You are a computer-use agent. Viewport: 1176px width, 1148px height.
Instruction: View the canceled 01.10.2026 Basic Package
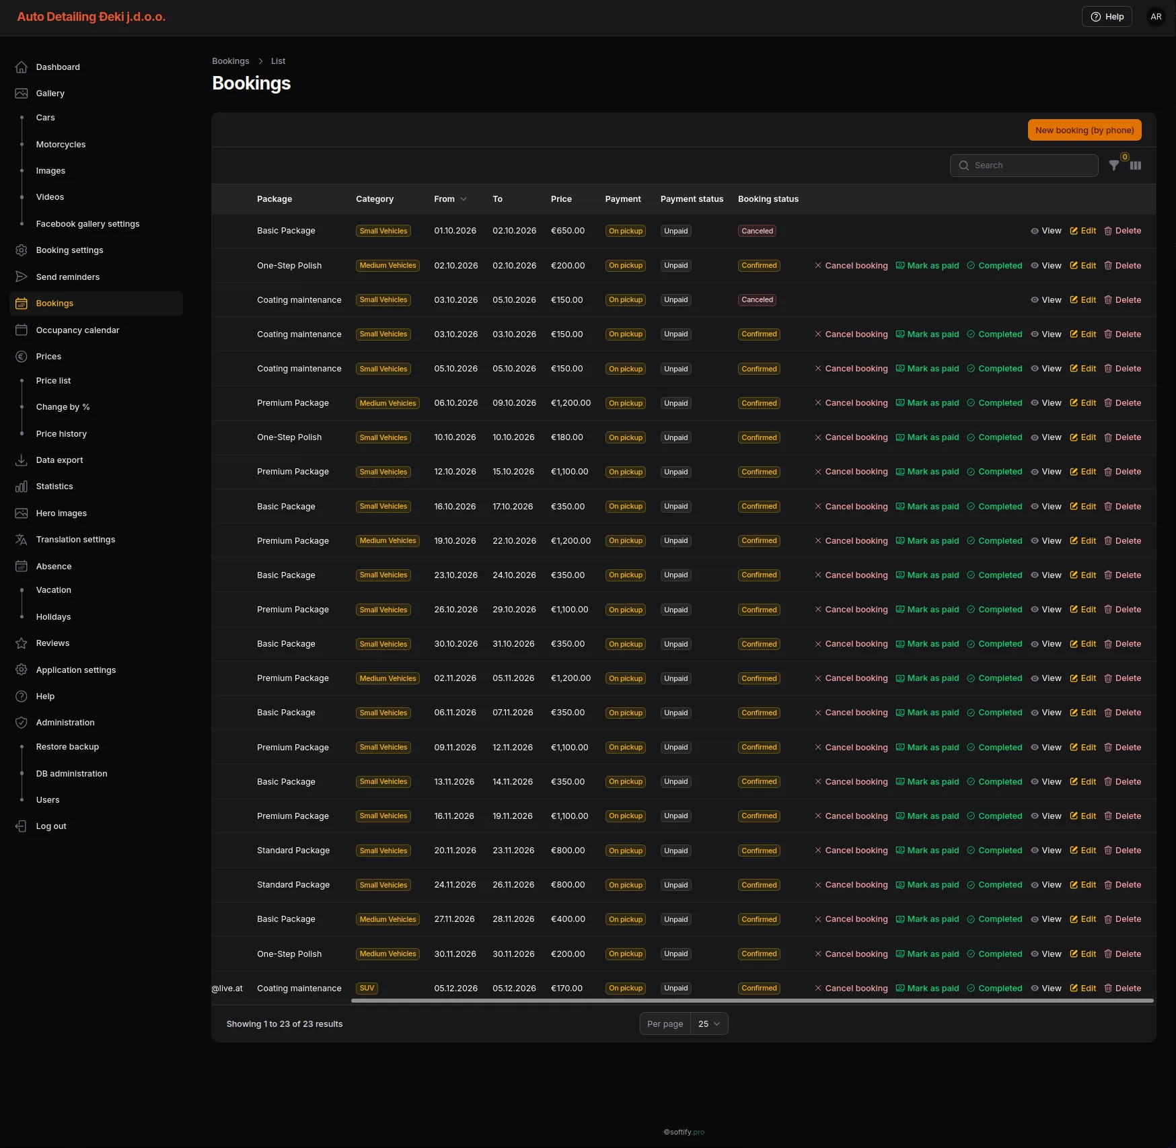(x=1046, y=231)
